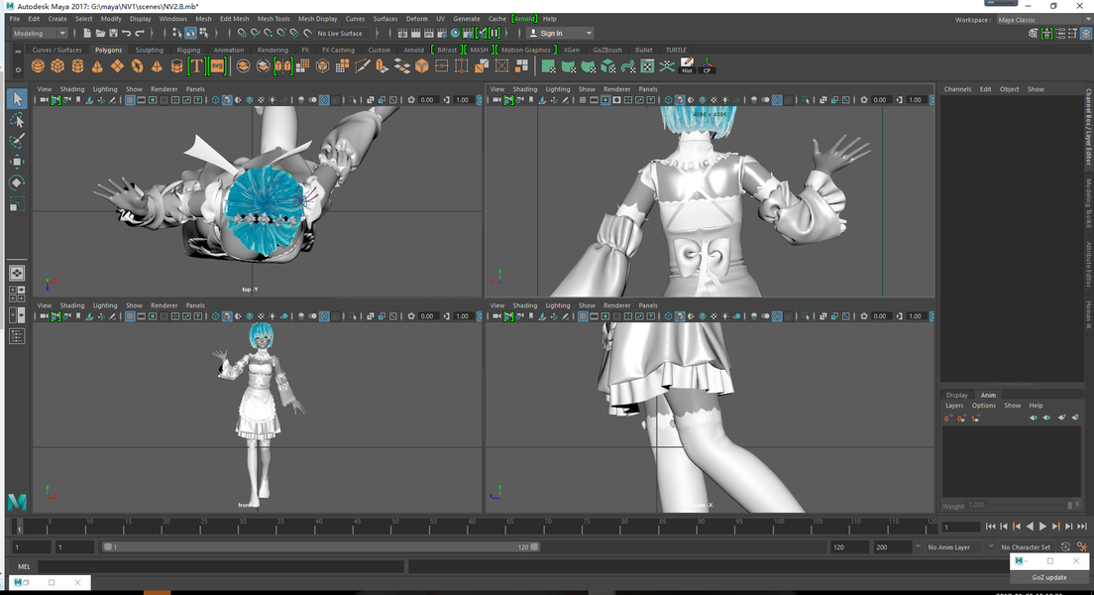
Task: Create a polygon cone from the shelf
Action: click(x=97, y=66)
